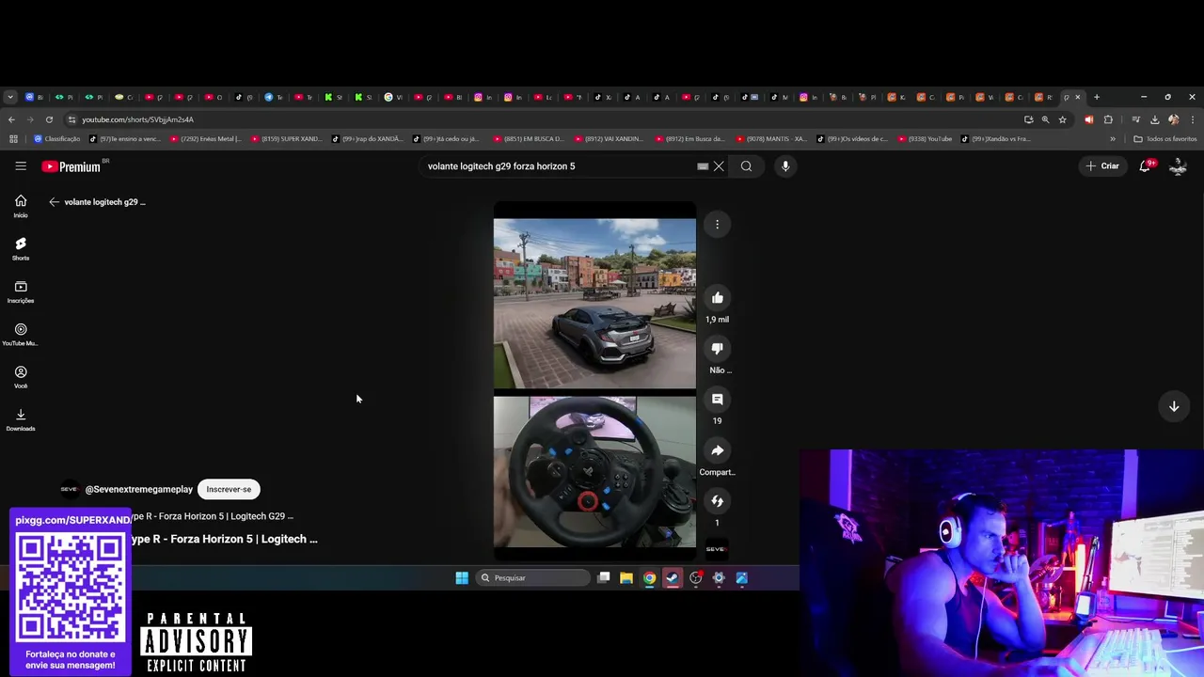This screenshot has width=1204, height=677.
Task: Open the '(9078) MANTIS - XA...' bookmark
Action: 771,139
